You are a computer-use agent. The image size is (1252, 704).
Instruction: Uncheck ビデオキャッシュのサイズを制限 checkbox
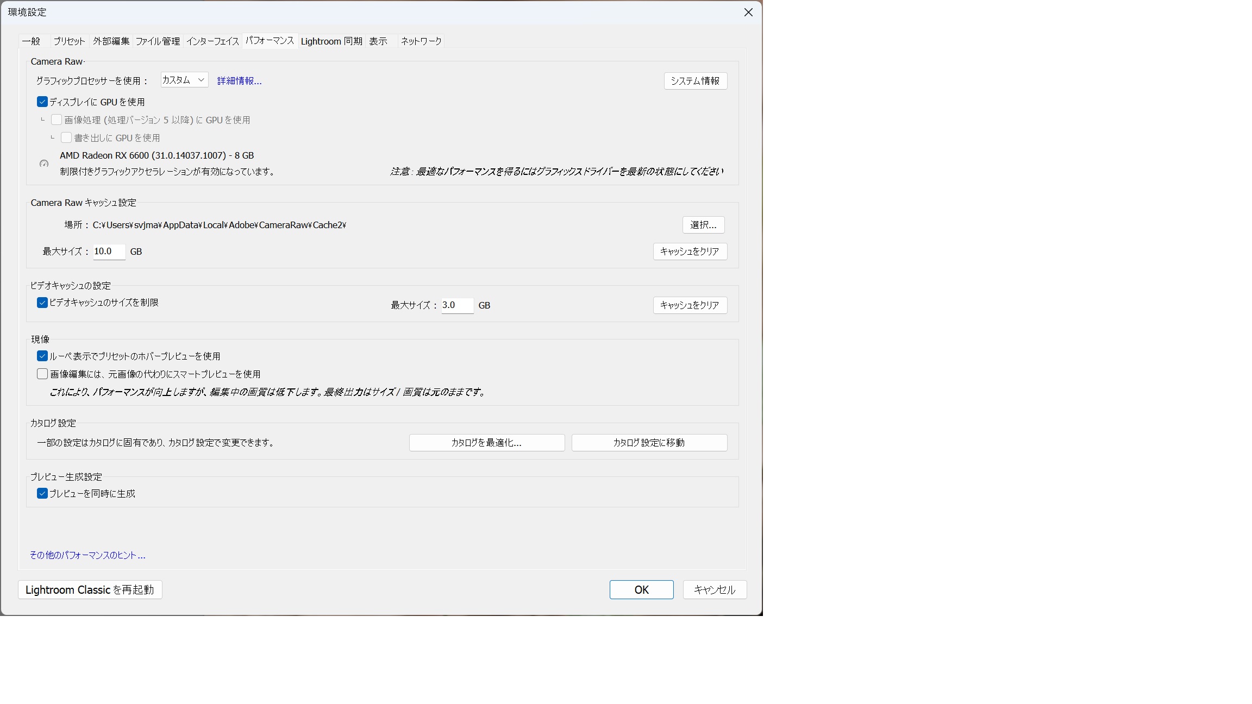[42, 303]
